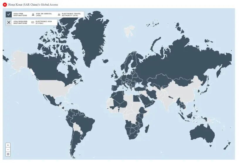Select South Africa on the map
The image size is (239, 163).
click(133, 135)
